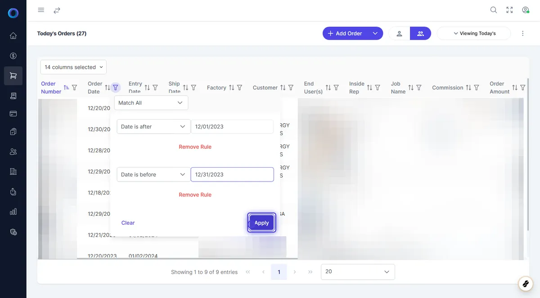540x298 pixels.
Task: Click the three-dot more options icon
Action: [522, 33]
